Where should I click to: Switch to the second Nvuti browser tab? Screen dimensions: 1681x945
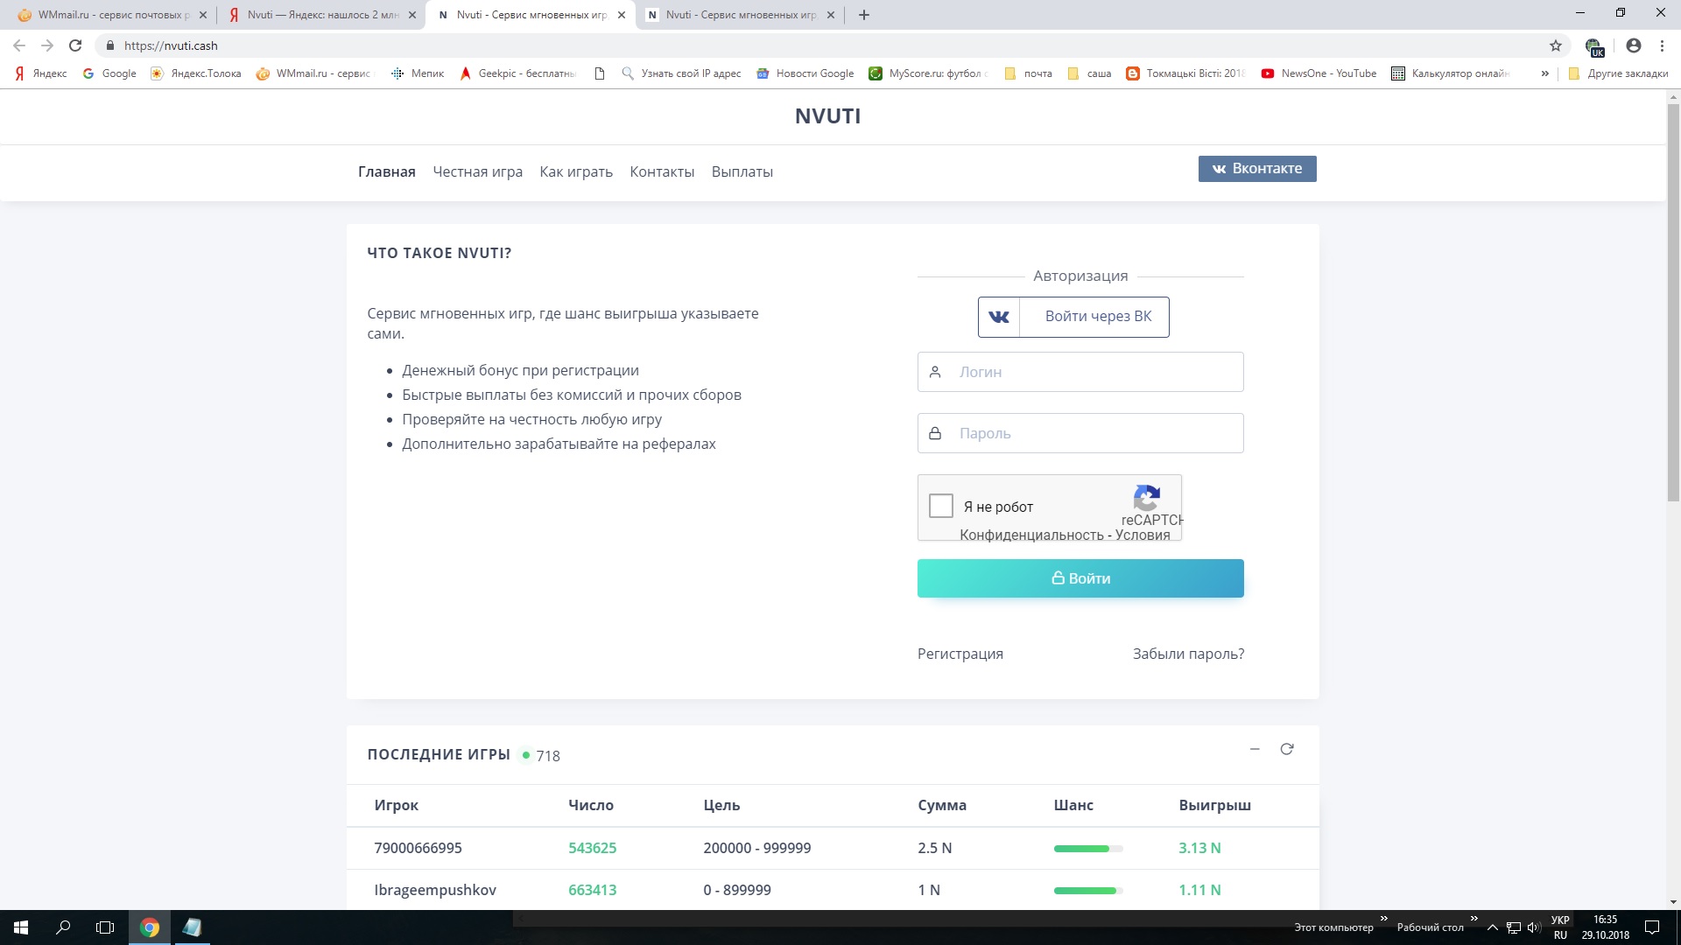(741, 15)
